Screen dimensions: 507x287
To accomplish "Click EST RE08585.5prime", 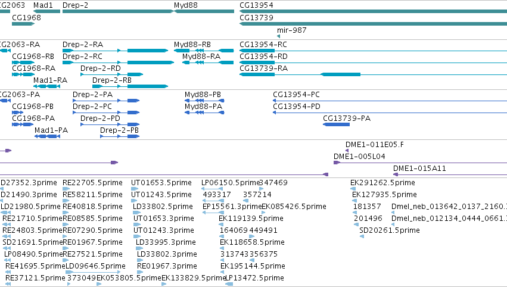I will [x=66, y=224].
